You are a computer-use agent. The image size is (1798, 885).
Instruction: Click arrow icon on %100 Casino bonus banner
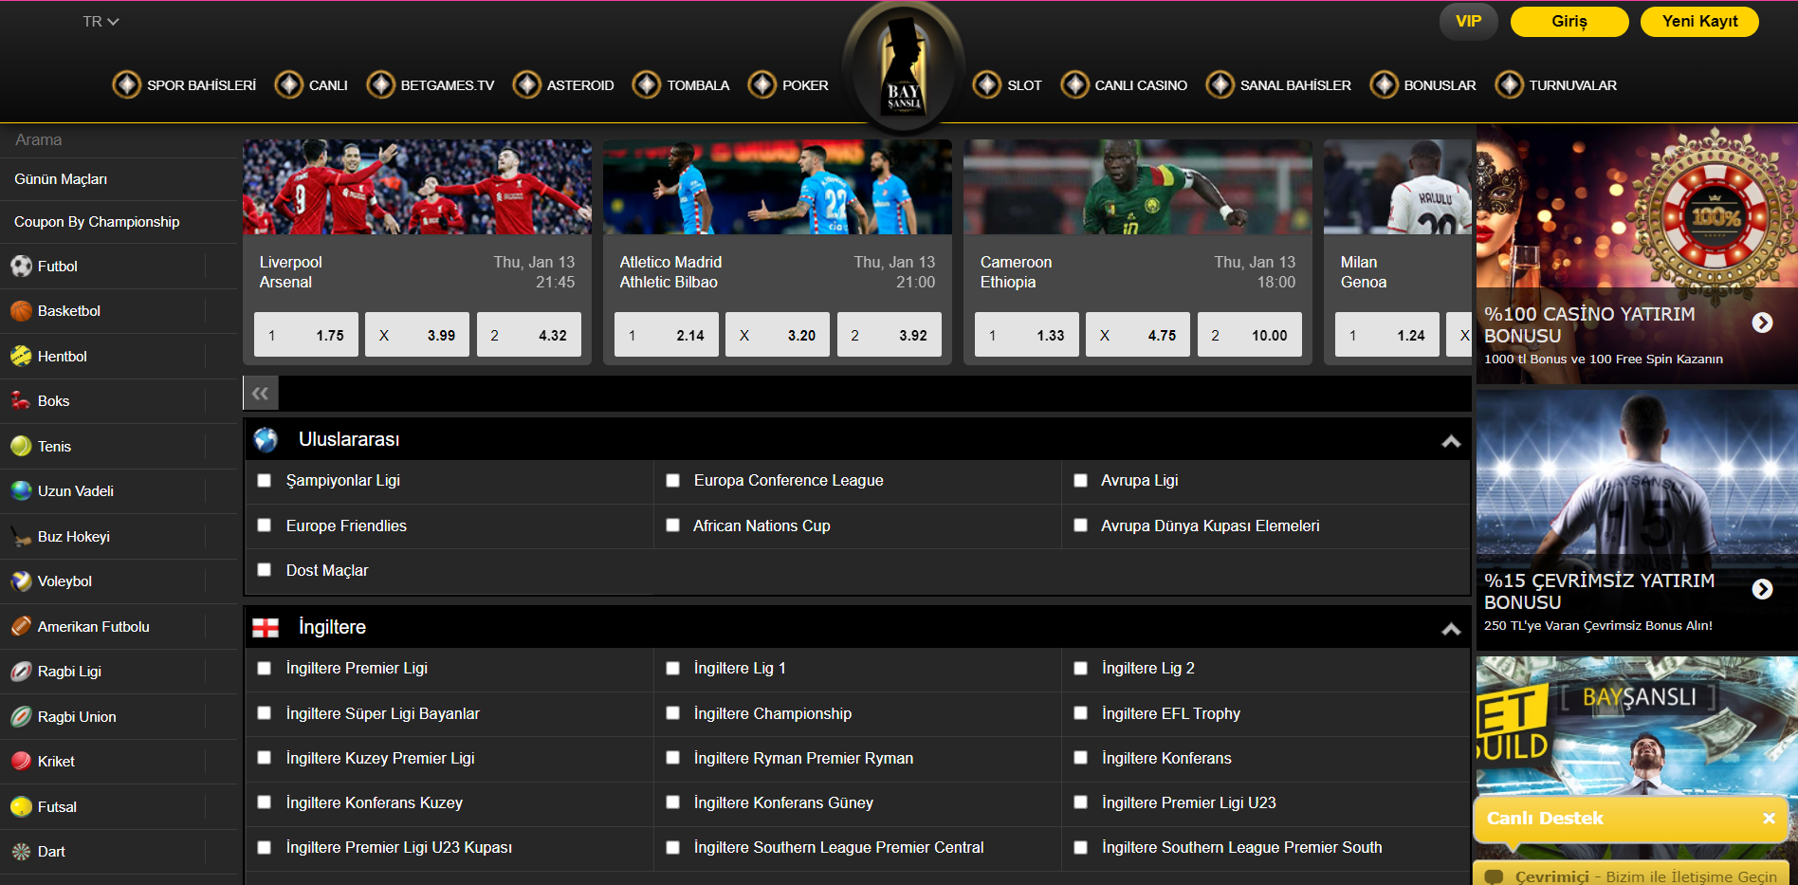(1762, 323)
